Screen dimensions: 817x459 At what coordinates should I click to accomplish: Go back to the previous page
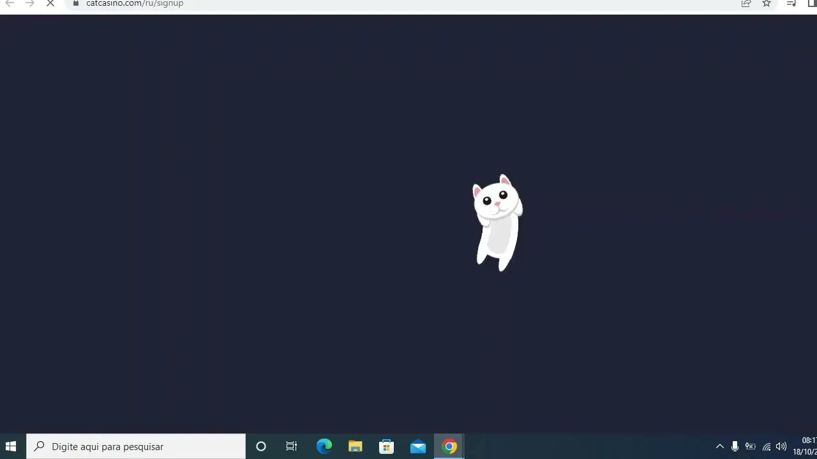click(x=10, y=4)
